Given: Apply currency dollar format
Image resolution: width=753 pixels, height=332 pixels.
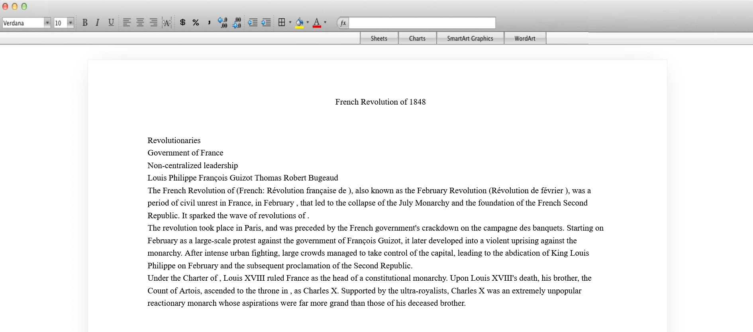Looking at the screenshot, I should [x=182, y=23].
